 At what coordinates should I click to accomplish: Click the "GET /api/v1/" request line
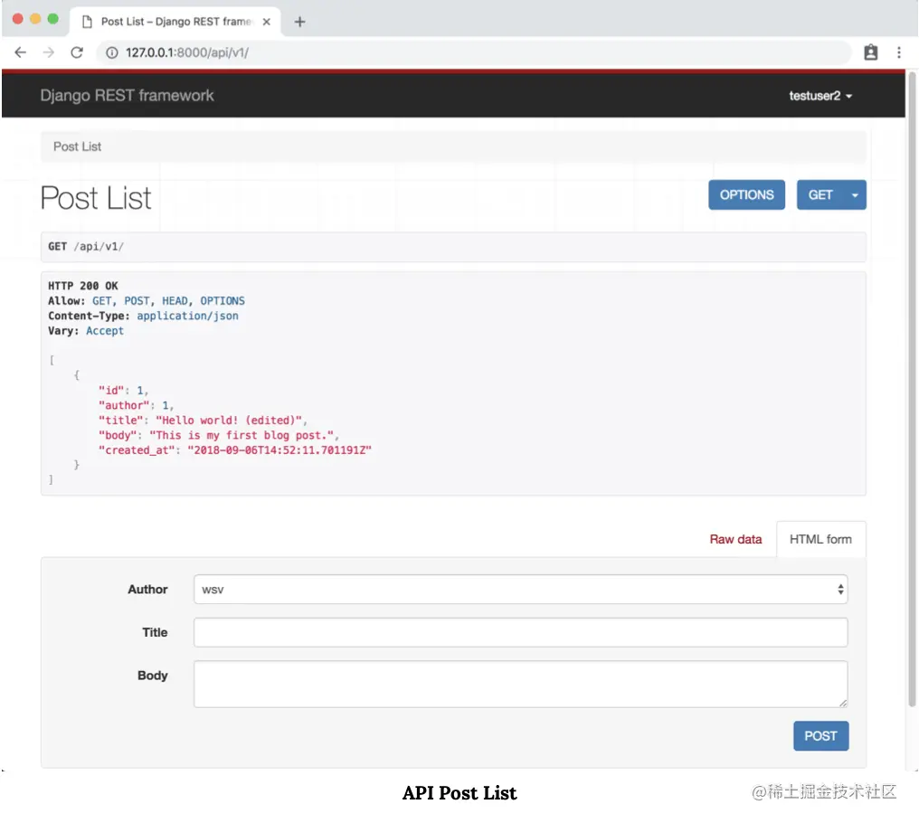[x=86, y=247]
